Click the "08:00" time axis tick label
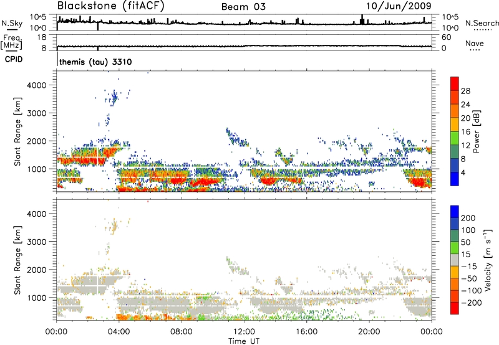This screenshot has height=345, width=499. pos(182,332)
